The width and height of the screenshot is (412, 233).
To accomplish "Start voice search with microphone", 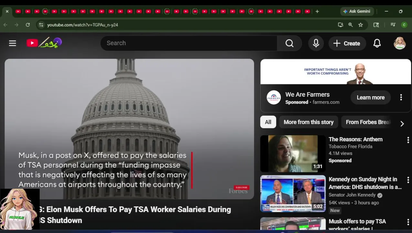I will pyautogui.click(x=316, y=43).
